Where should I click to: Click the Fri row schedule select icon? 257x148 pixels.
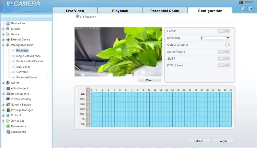(x=88, y=120)
